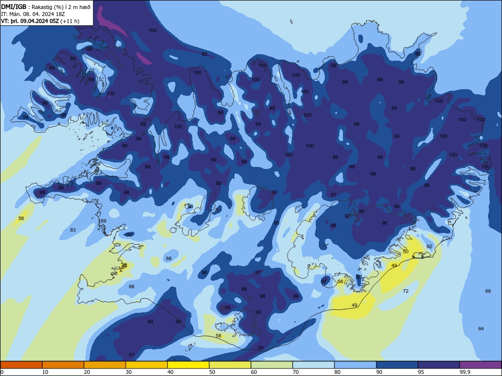Click the dark orange 0–10 legend swatch
This screenshot has height=376, width=502.
(21, 365)
